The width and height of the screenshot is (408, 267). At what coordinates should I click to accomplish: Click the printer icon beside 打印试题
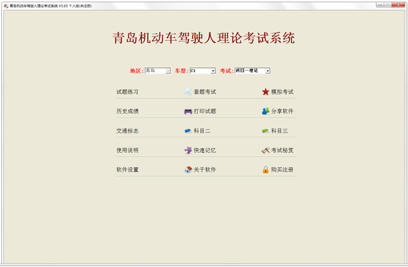coord(188,111)
